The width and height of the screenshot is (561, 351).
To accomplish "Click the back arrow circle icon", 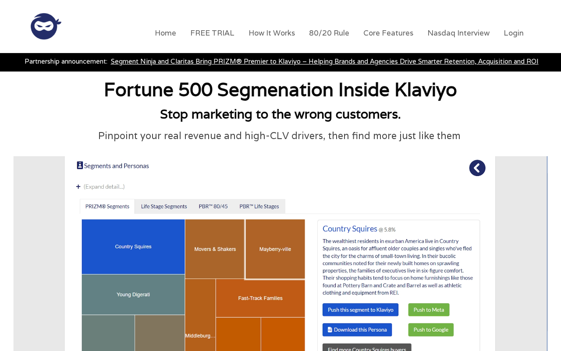I will [x=477, y=168].
